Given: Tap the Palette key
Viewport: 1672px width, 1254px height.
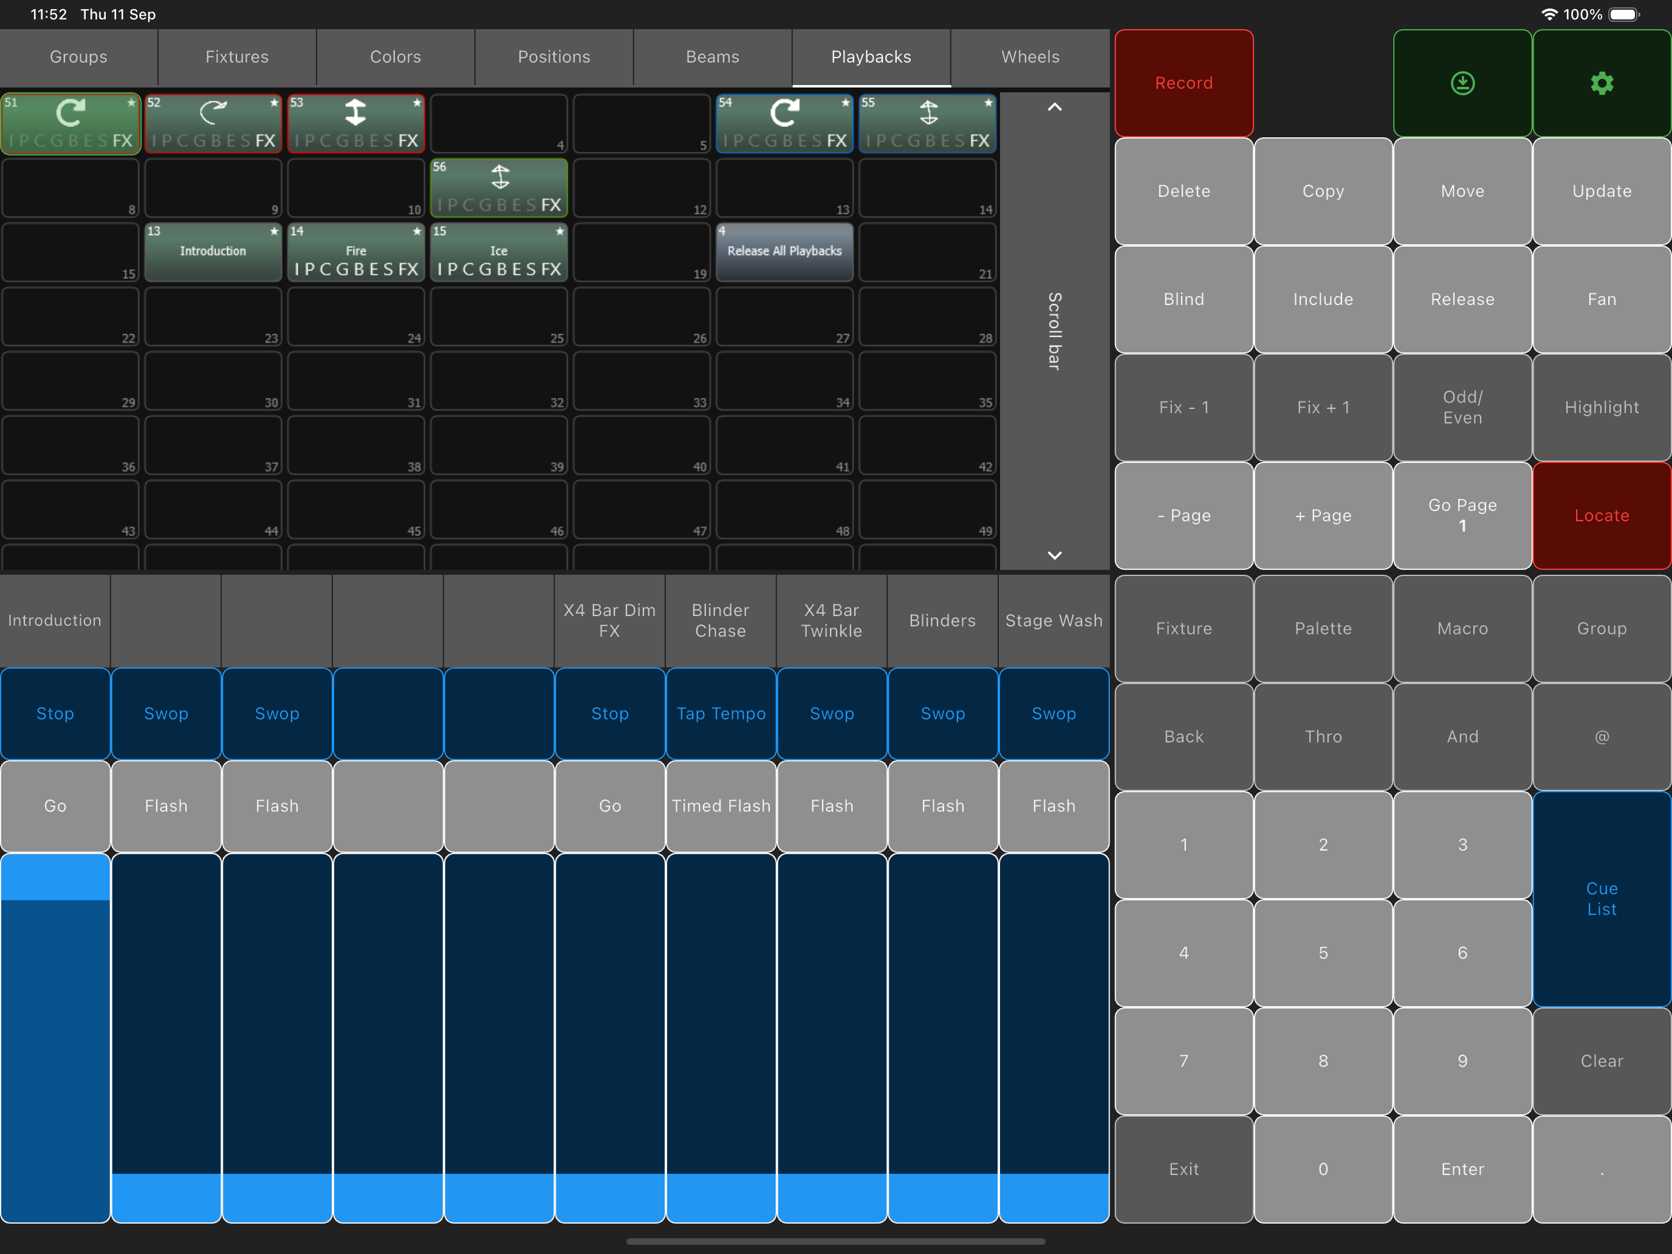Looking at the screenshot, I should click(x=1323, y=629).
